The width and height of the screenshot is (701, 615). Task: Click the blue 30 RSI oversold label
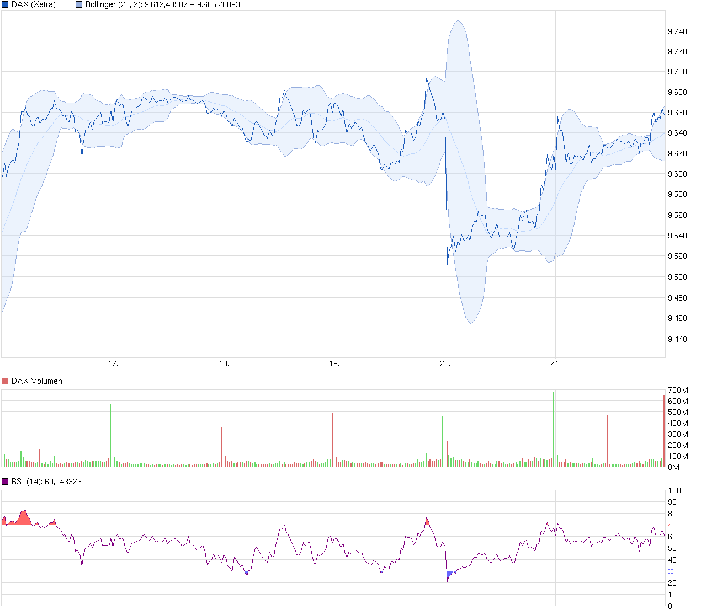(x=671, y=571)
